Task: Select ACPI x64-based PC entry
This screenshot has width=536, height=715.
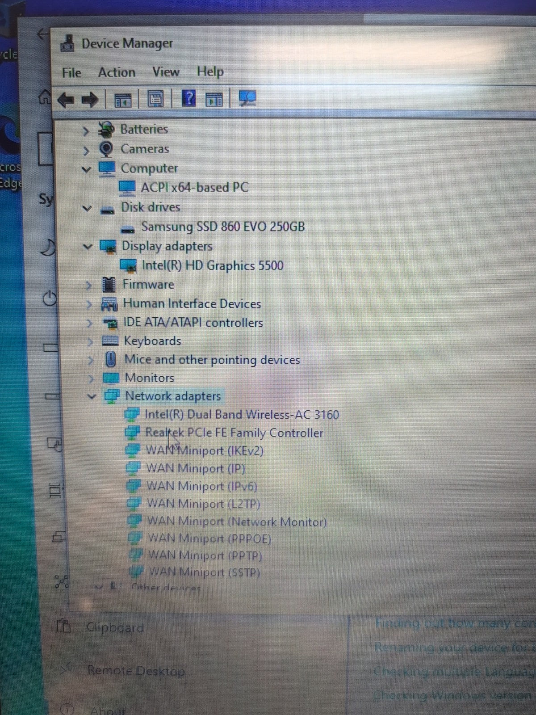Action: (194, 187)
